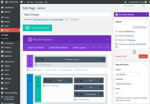The height and width of the screenshot is (104, 150).
Task: Click Clear Layout in Divi Builder
Action: (x=79, y=47)
